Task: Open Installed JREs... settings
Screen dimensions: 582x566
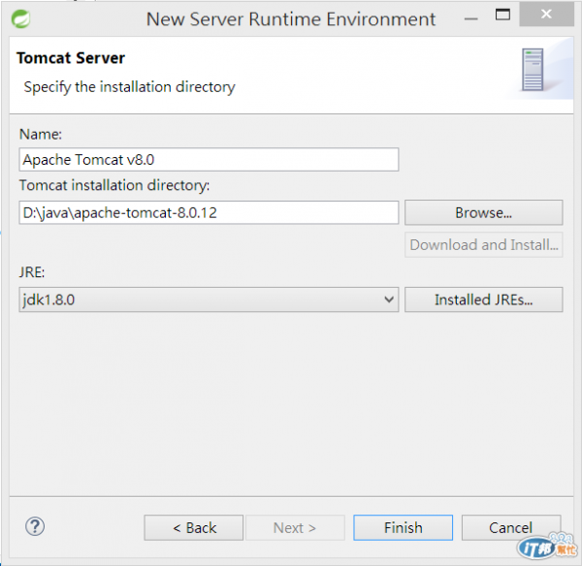Action: [484, 299]
